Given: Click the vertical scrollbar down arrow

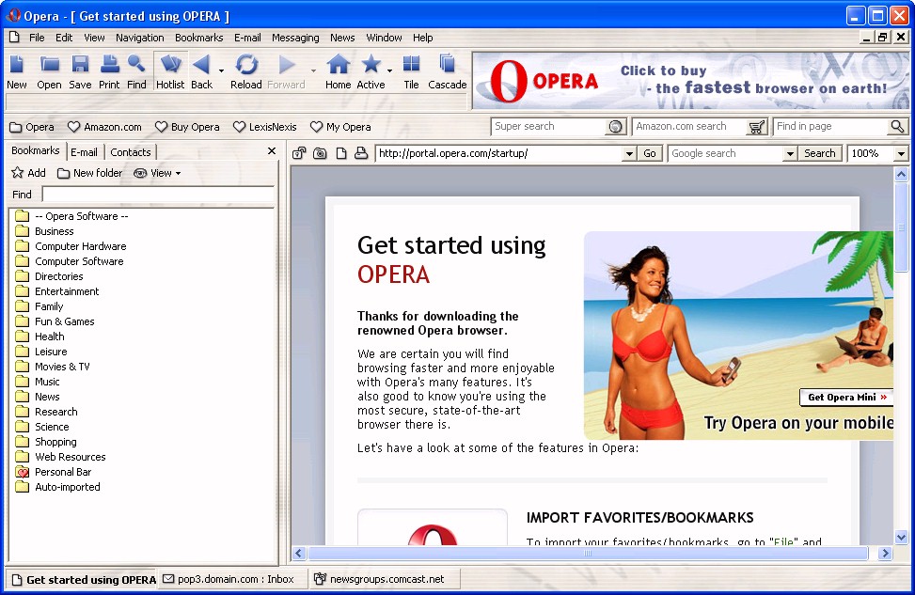Looking at the screenshot, I should point(901,538).
